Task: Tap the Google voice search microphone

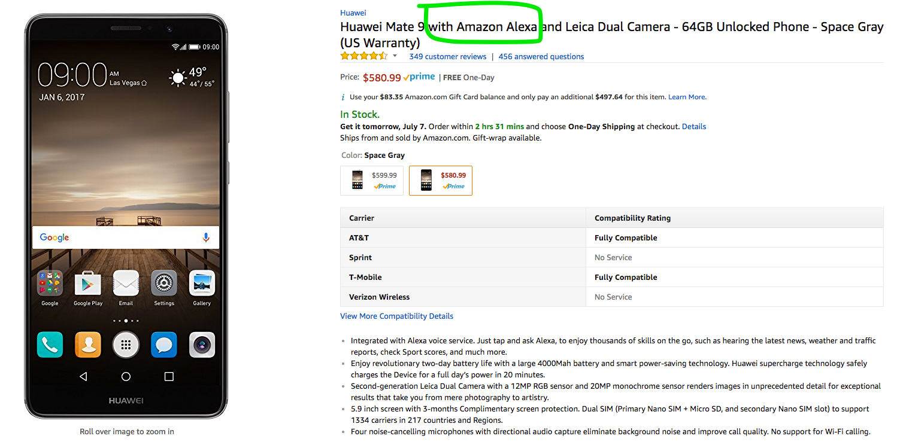Action: pyautogui.click(x=206, y=237)
